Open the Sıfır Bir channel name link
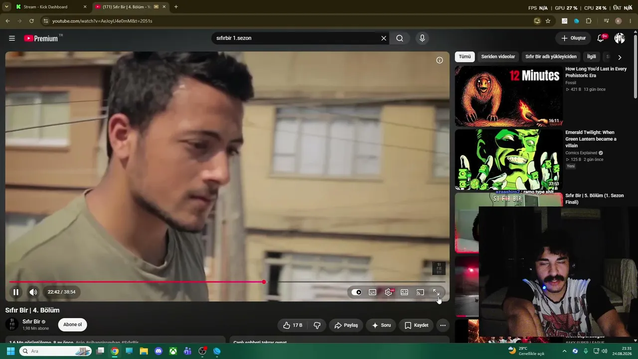638x359 pixels. click(31, 322)
